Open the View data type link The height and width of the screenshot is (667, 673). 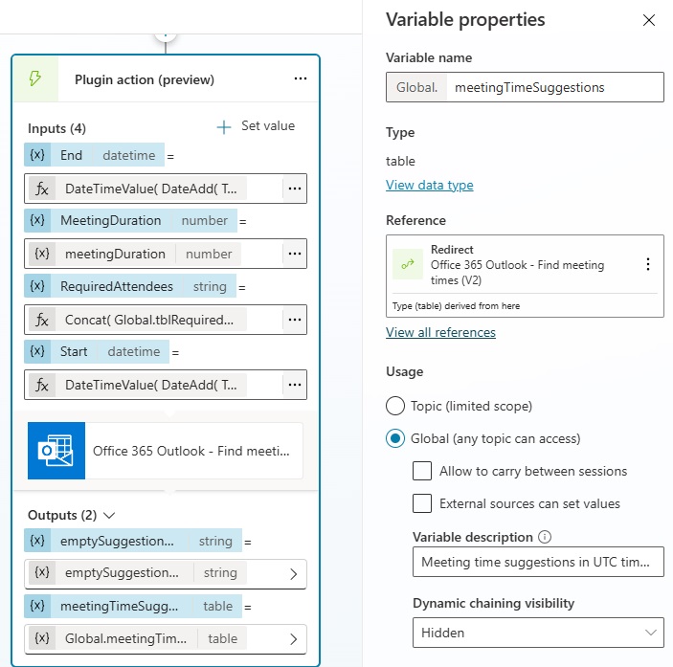(429, 185)
